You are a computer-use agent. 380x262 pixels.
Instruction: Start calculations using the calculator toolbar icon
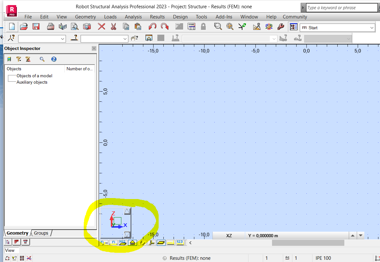(x=191, y=26)
